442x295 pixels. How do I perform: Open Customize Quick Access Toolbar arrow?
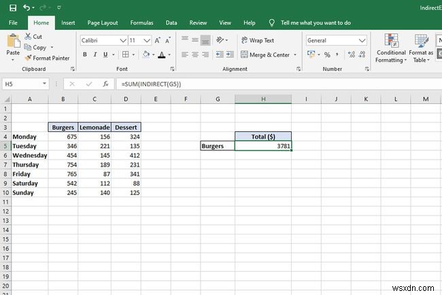pos(59,7)
